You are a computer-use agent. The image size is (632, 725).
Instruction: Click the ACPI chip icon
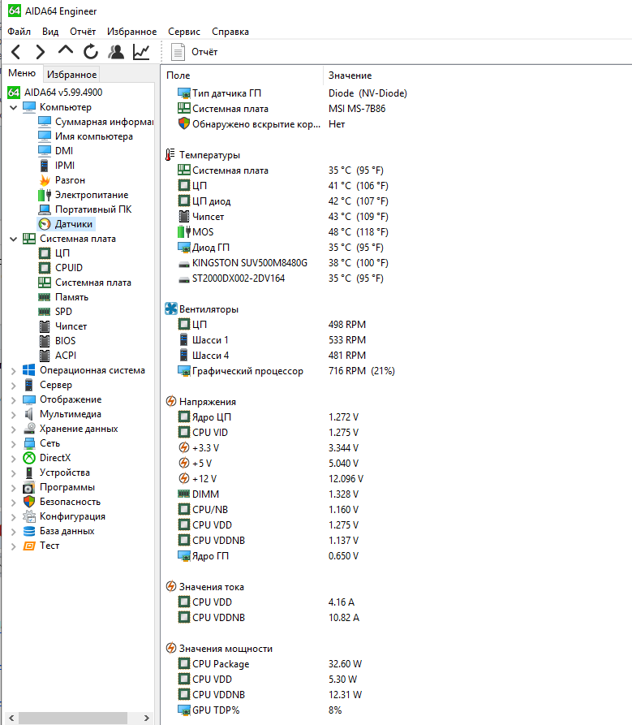click(45, 356)
